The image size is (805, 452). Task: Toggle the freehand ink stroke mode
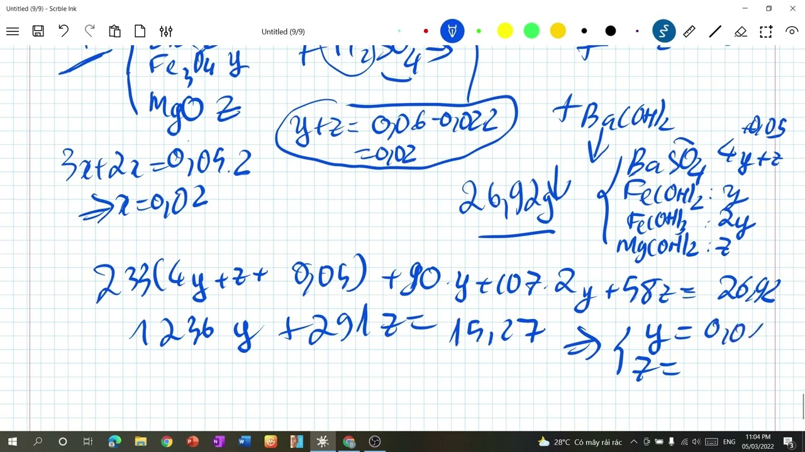coord(663,31)
